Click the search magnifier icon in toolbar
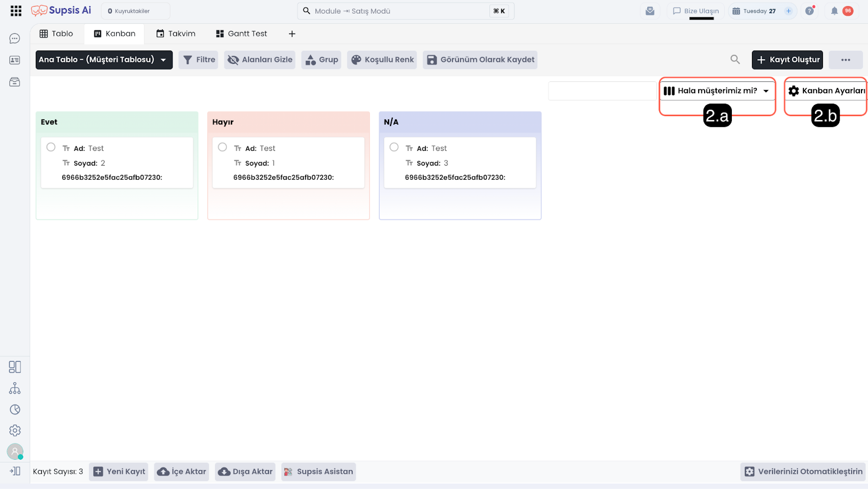This screenshot has width=868, height=489. point(735,60)
